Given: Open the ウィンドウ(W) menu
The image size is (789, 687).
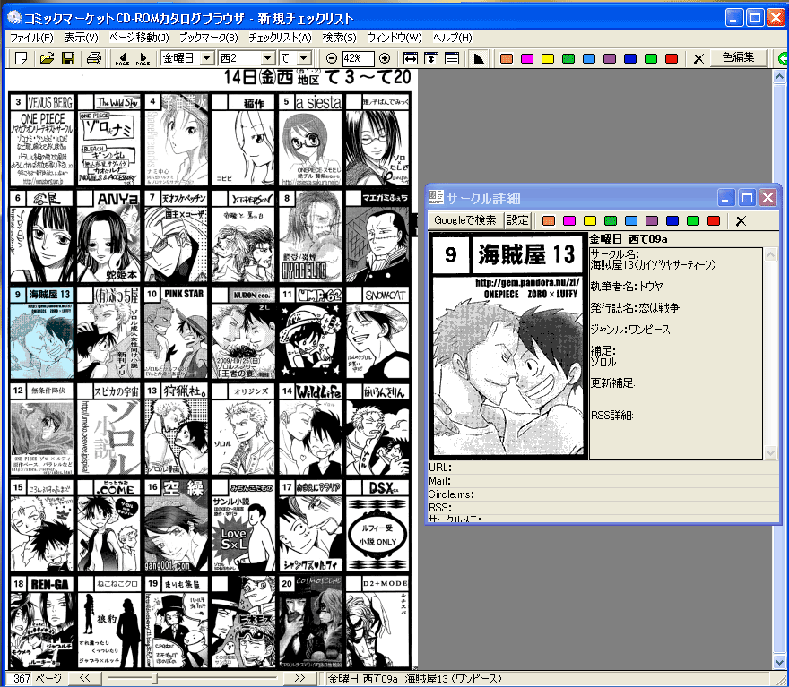Looking at the screenshot, I should pos(394,38).
